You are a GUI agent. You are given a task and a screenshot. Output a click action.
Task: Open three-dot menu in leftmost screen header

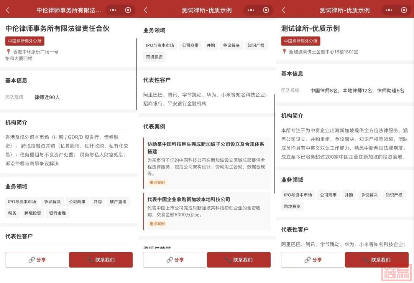click(113, 10)
